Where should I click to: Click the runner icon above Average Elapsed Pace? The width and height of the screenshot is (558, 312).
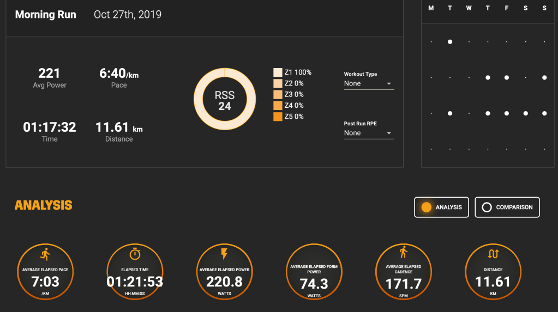(45, 254)
